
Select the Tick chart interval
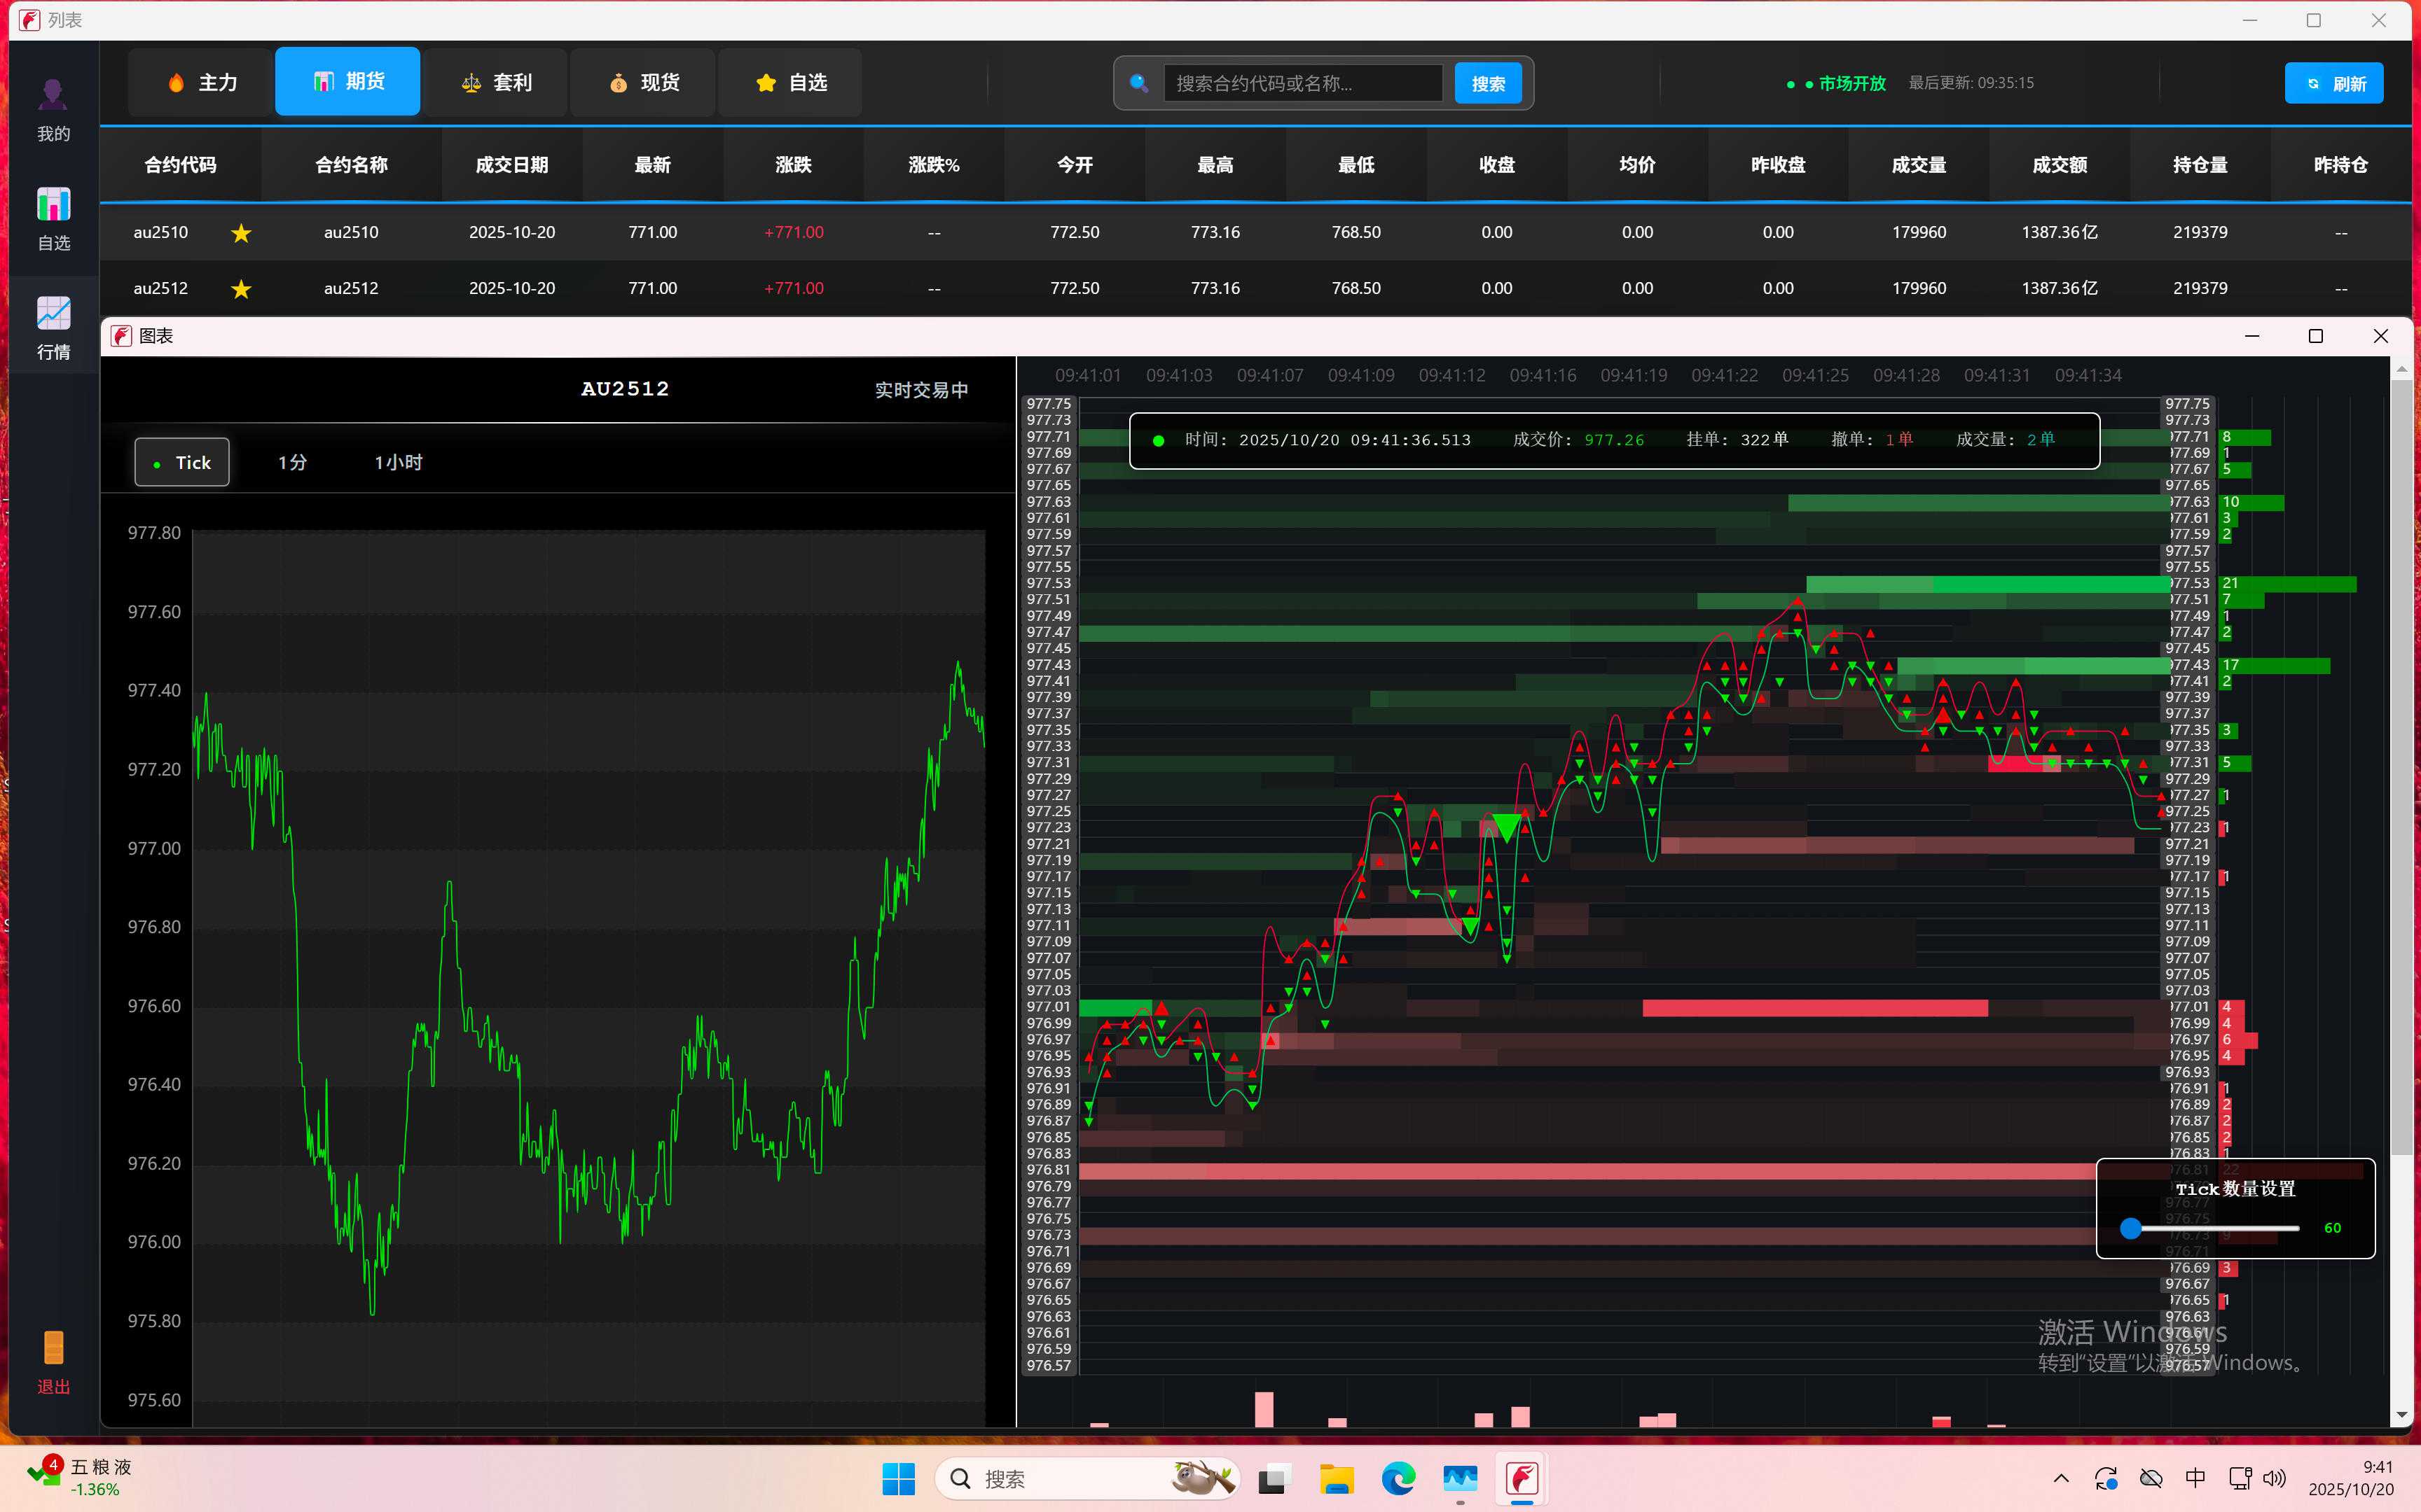tap(182, 463)
